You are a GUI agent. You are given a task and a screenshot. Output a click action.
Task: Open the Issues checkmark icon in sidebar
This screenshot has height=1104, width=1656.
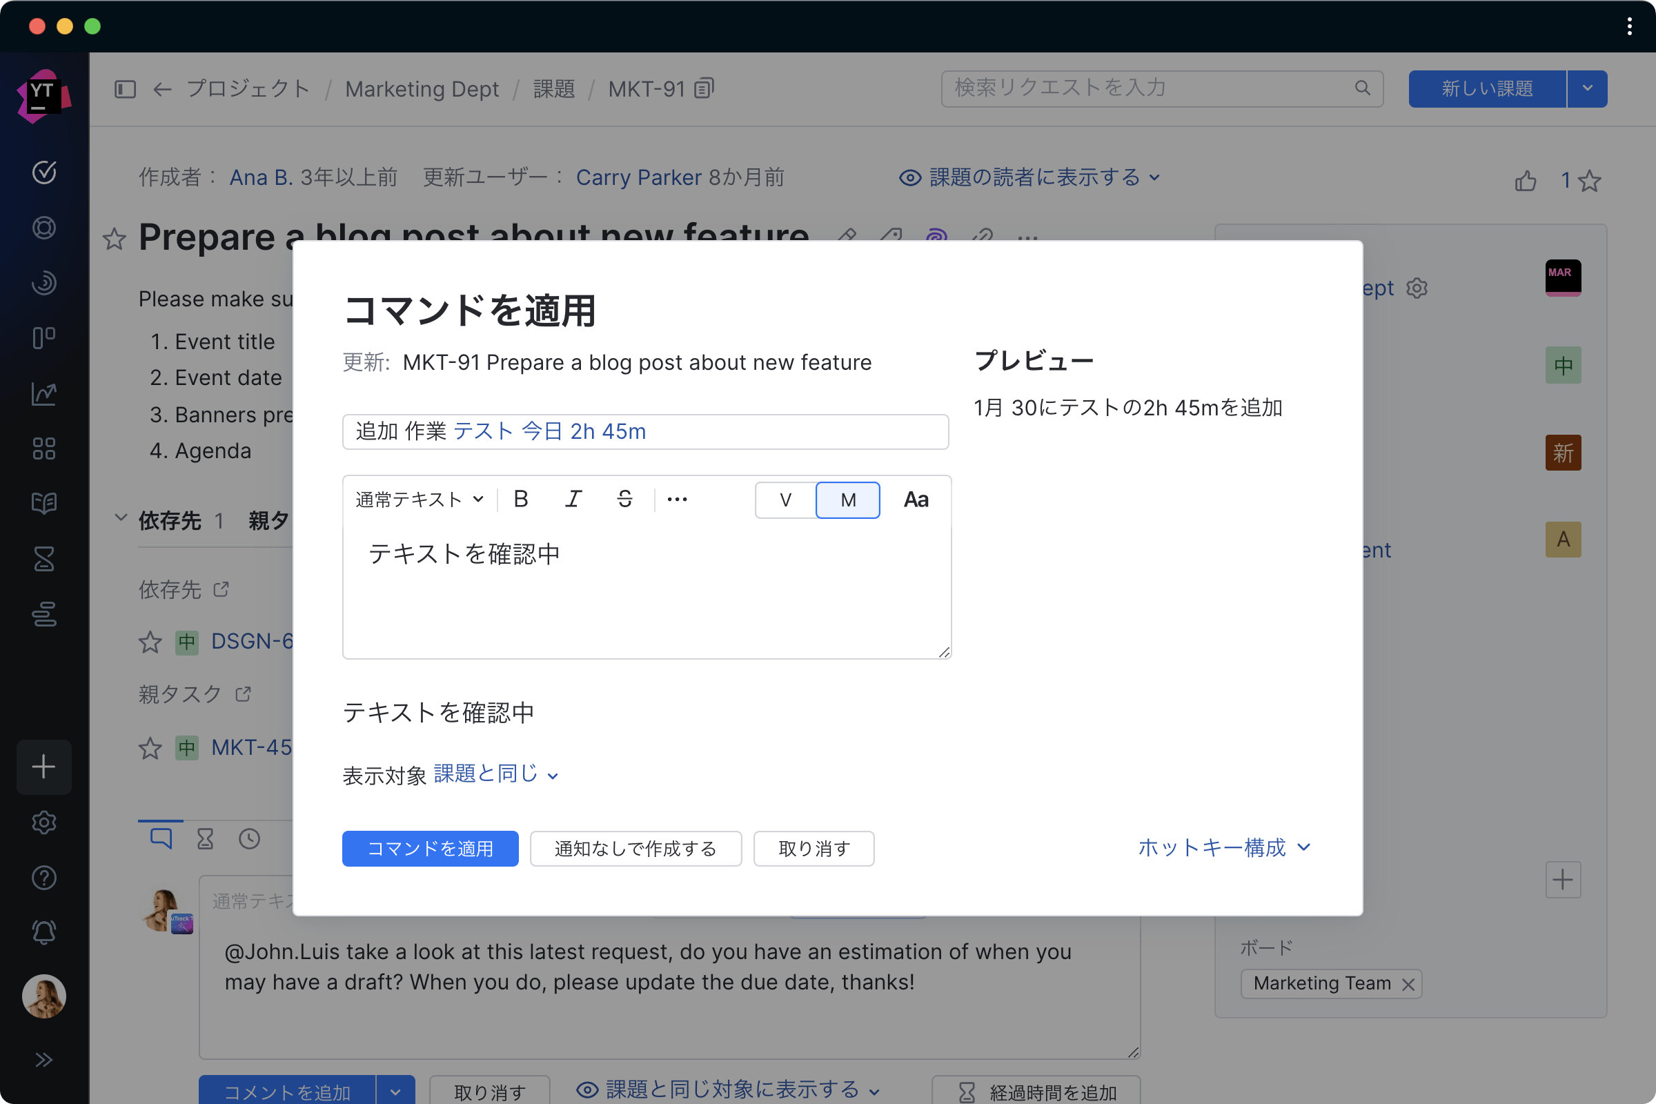pyautogui.click(x=43, y=172)
